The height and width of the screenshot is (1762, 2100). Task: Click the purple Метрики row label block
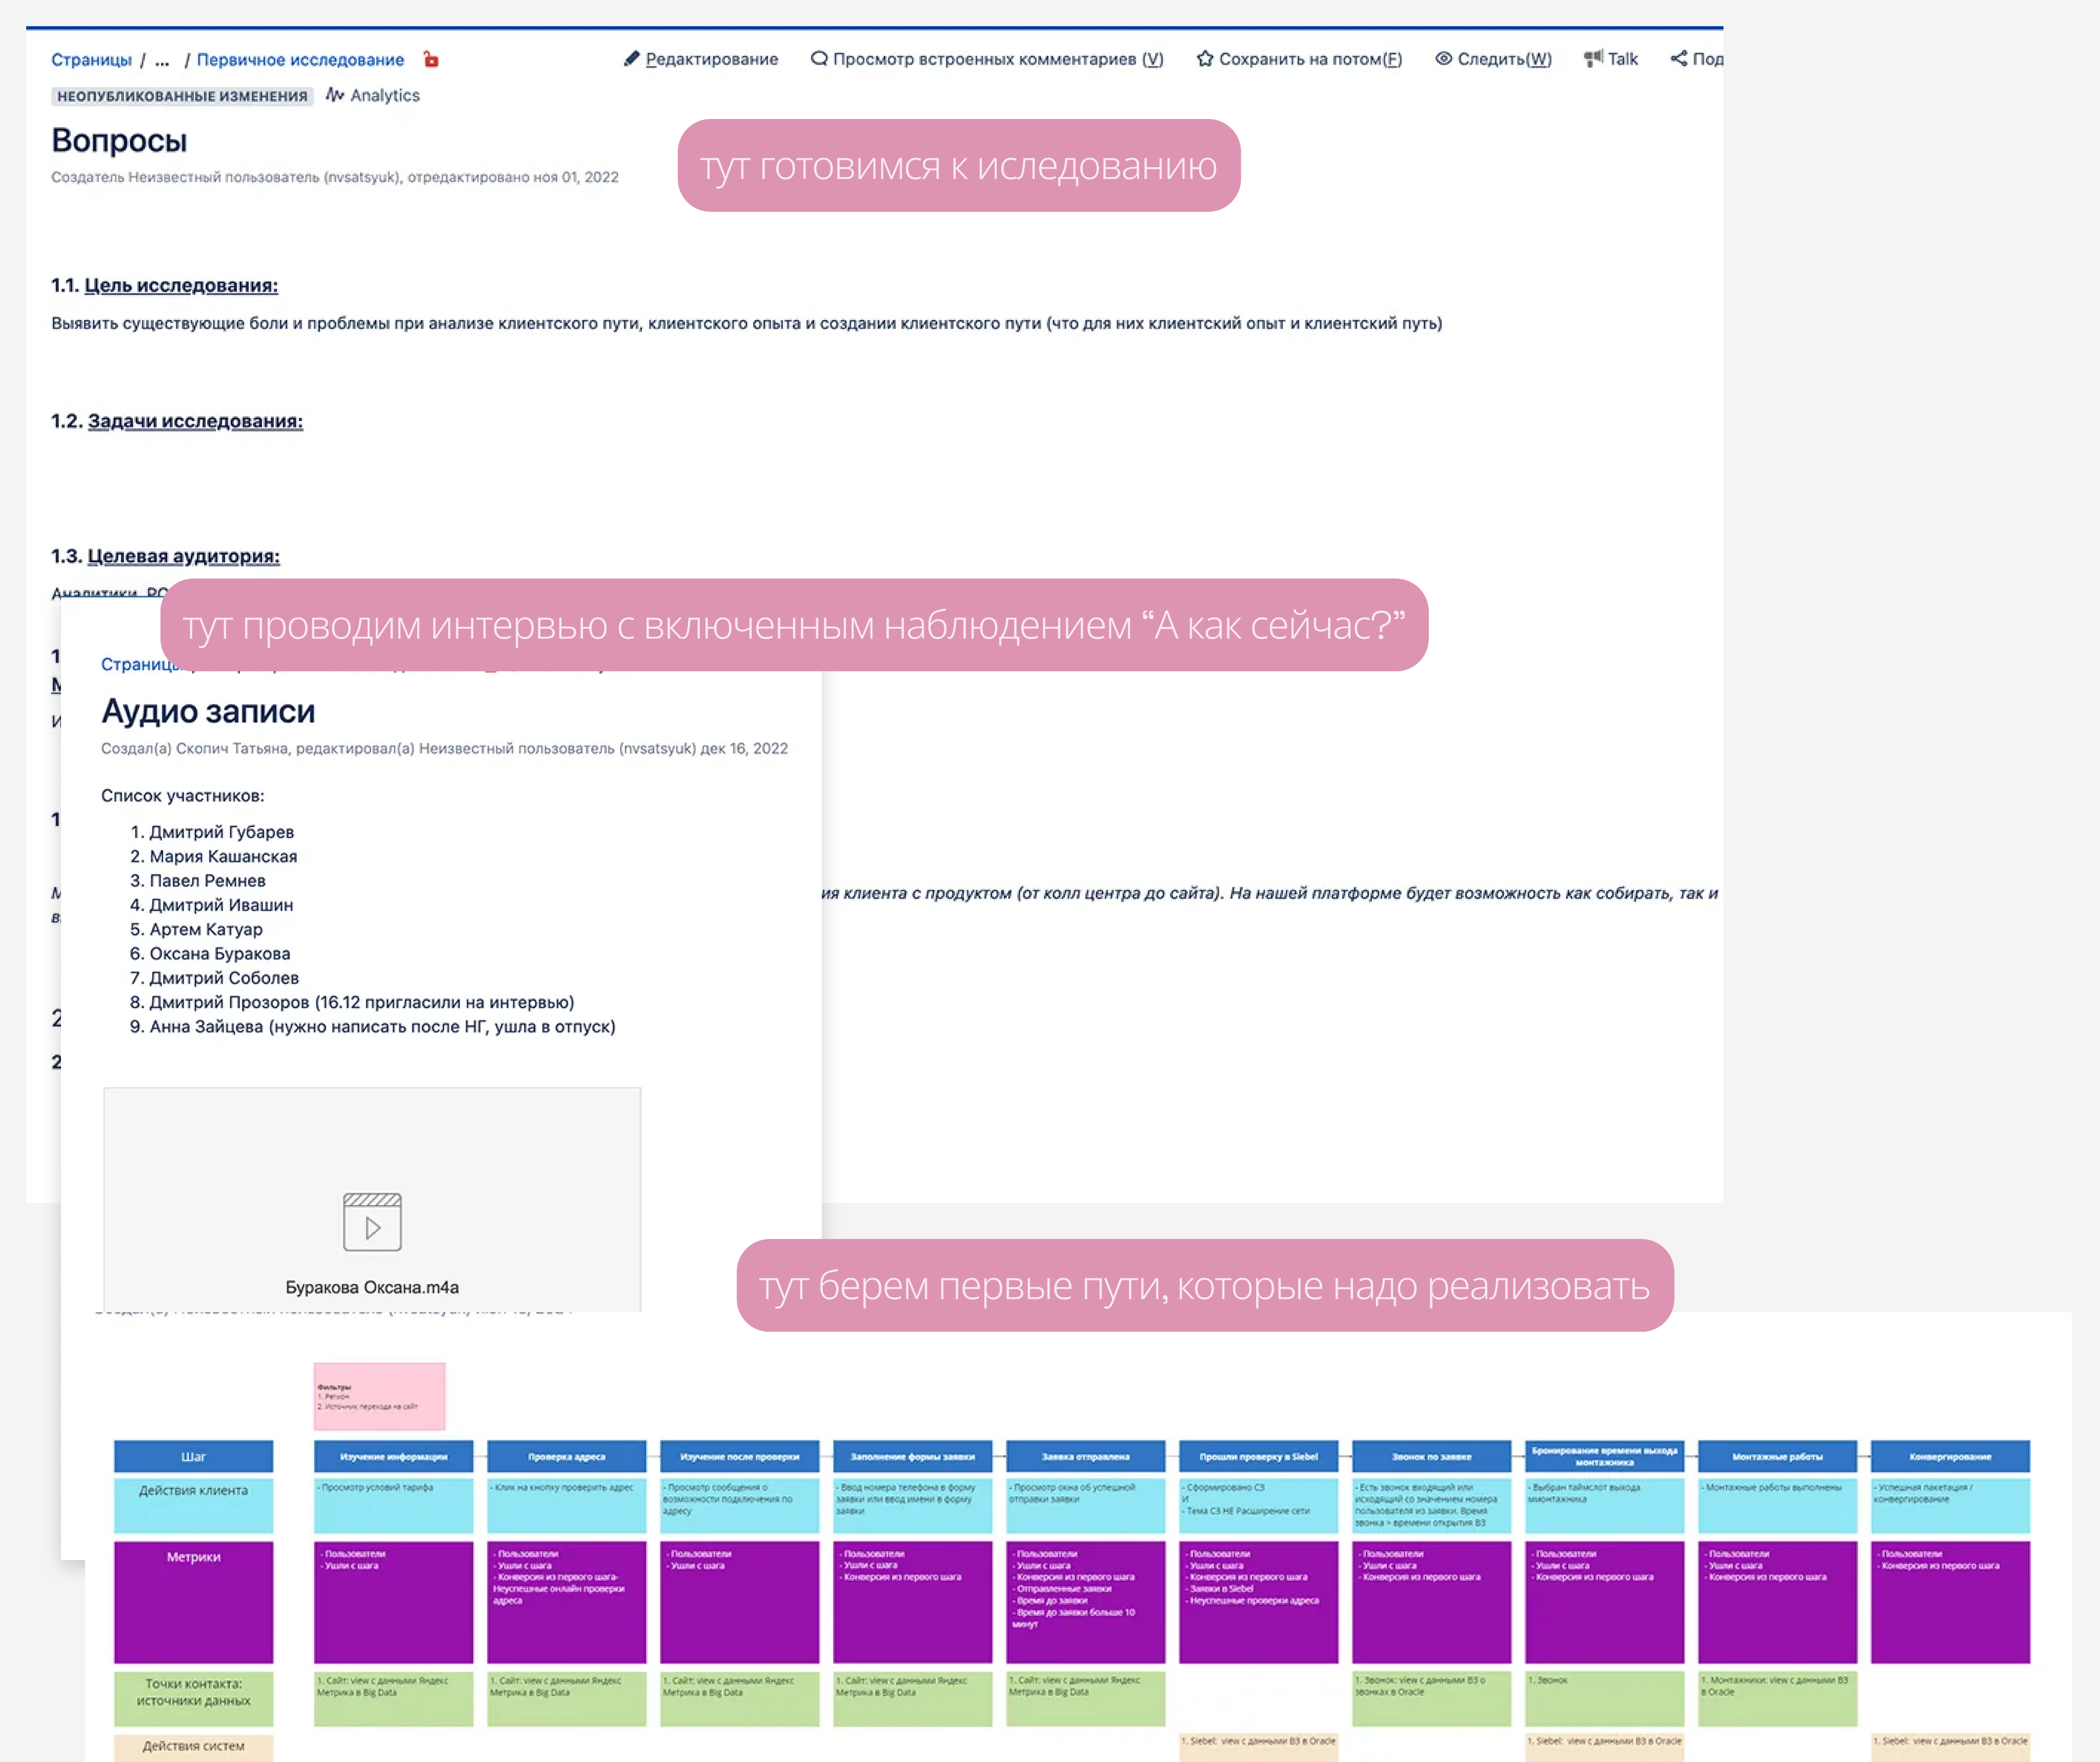[x=193, y=1600]
